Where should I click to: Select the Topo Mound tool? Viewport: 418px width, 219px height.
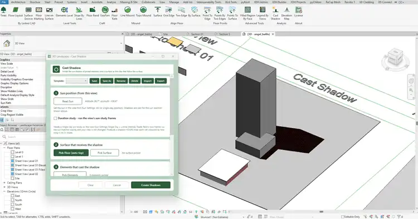click(143, 12)
